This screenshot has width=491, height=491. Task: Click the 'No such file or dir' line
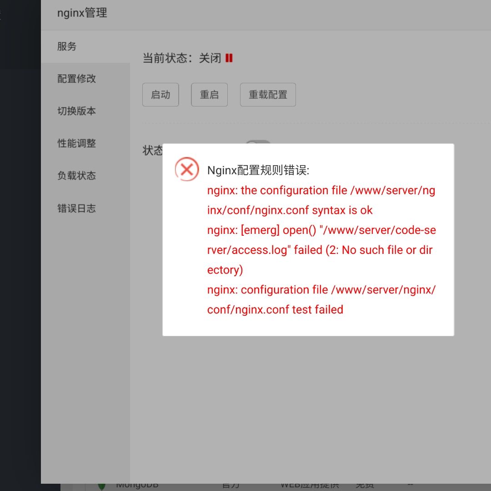320,250
